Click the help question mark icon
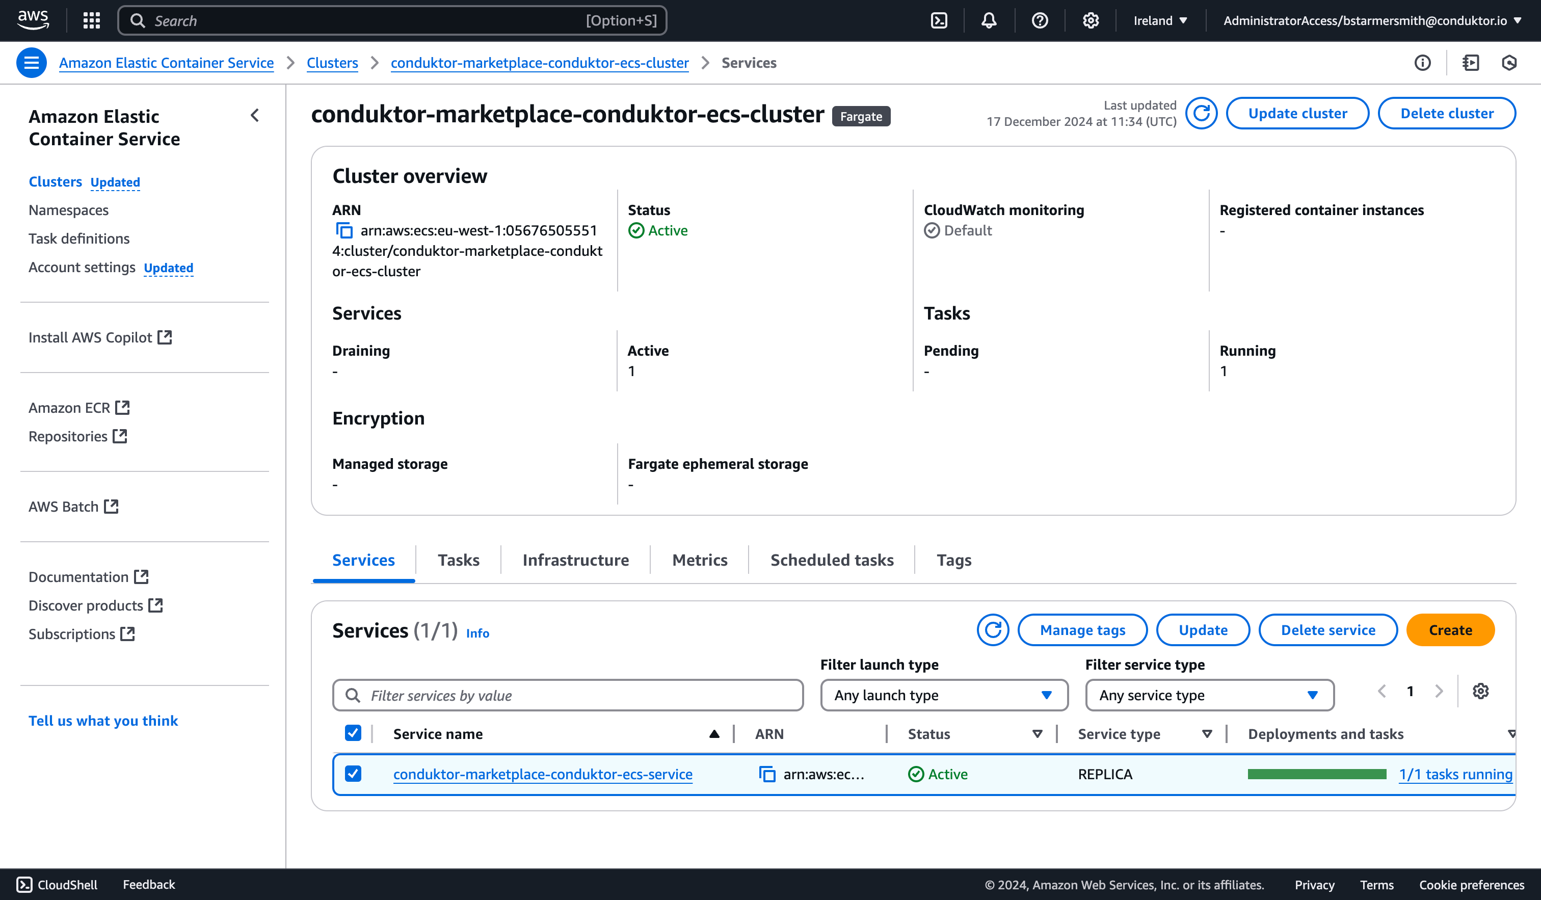The height and width of the screenshot is (900, 1541). point(1040,21)
